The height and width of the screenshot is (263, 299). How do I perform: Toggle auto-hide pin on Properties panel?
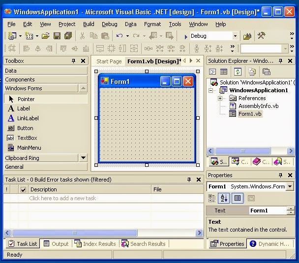[280, 175]
